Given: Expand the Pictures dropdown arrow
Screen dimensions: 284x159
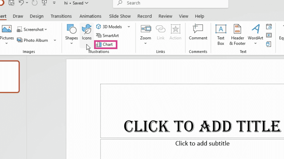Looking at the screenshot, I should tap(6, 43).
